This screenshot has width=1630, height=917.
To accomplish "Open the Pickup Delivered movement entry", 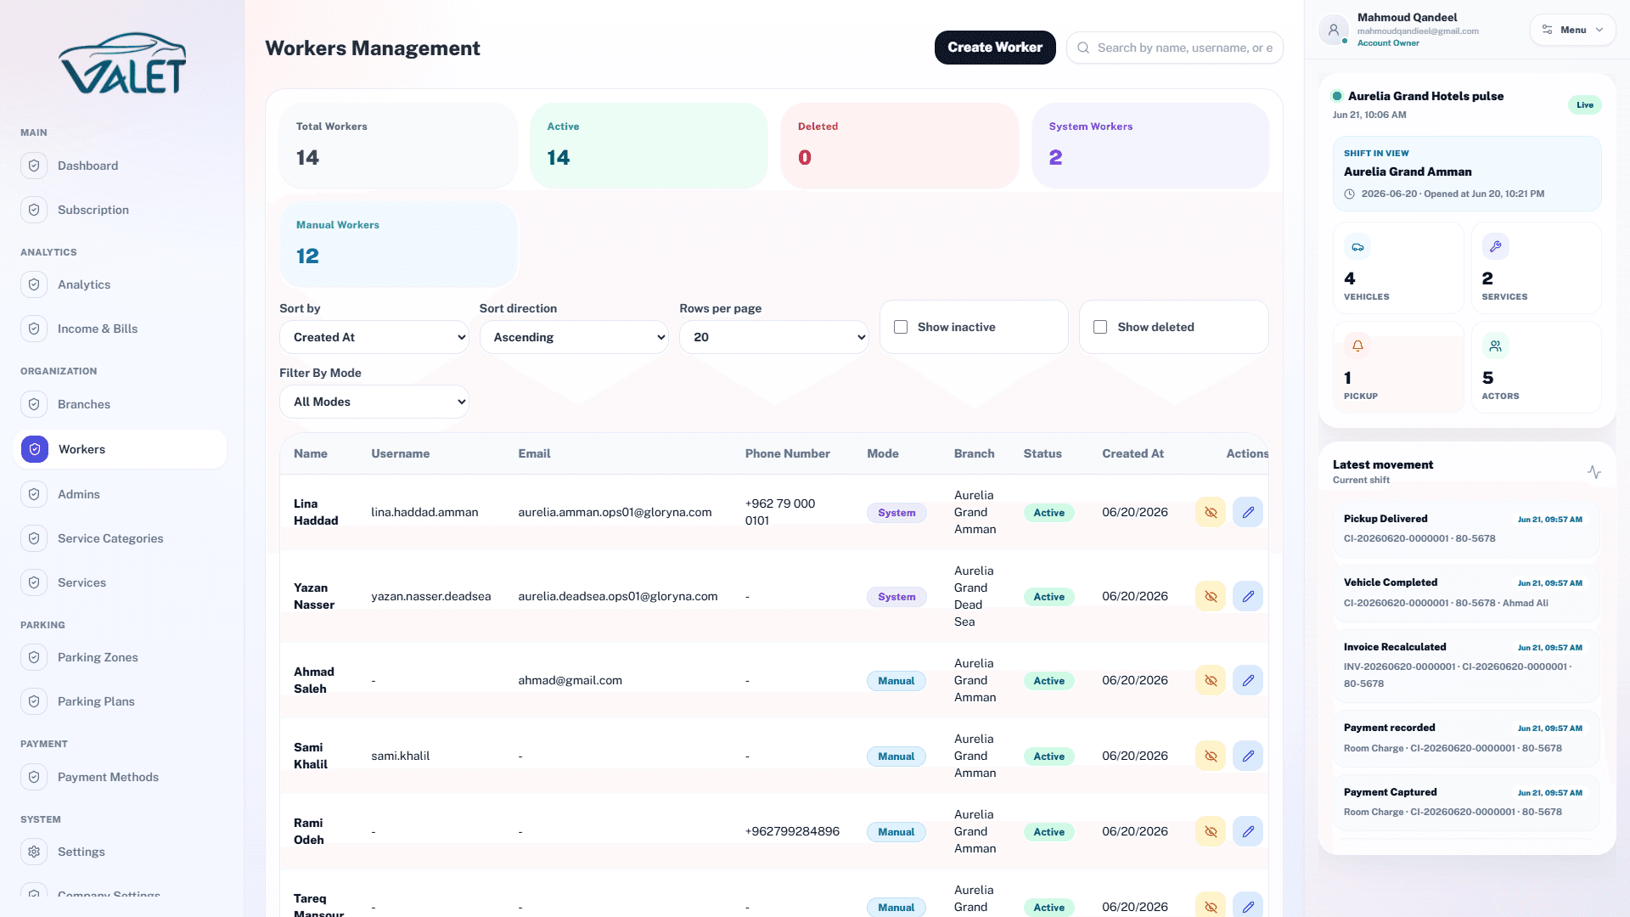I will [x=1466, y=528].
